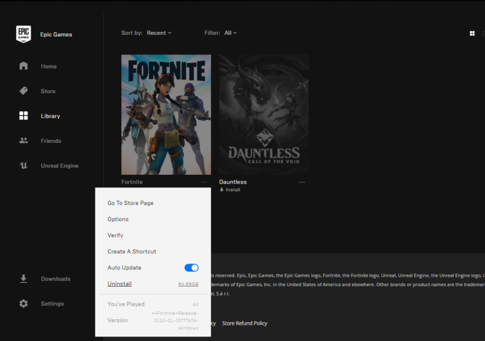This screenshot has height=341, width=485.
Task: Click the Store tag icon
Action: click(24, 91)
